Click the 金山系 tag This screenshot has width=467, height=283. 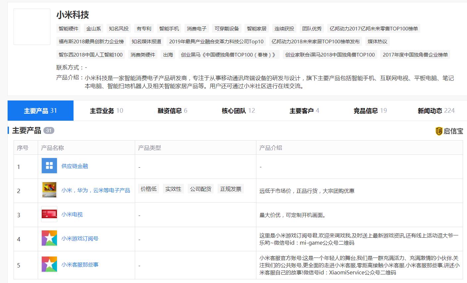[94, 28]
